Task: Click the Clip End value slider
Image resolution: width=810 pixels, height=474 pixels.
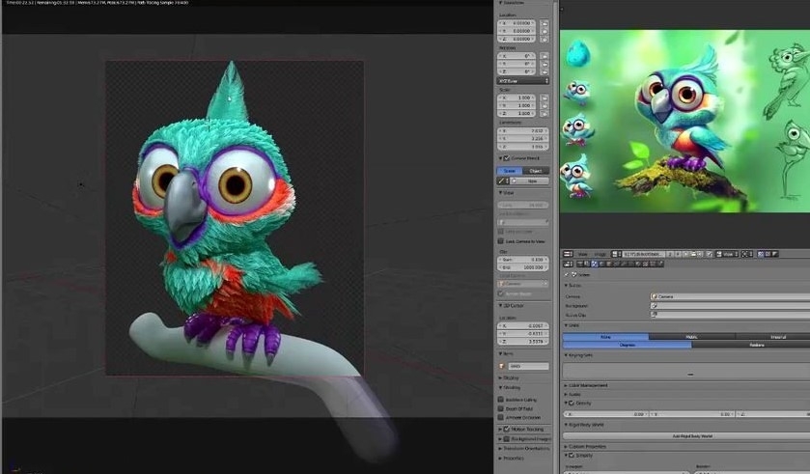Action: (x=522, y=267)
